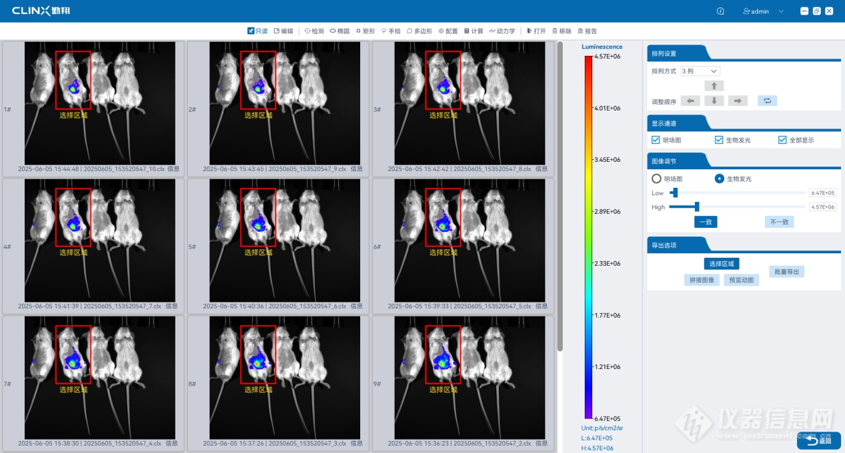Choose the 手绘 (freehand) drawing tool
The height and width of the screenshot is (453, 845).
pyautogui.click(x=391, y=31)
